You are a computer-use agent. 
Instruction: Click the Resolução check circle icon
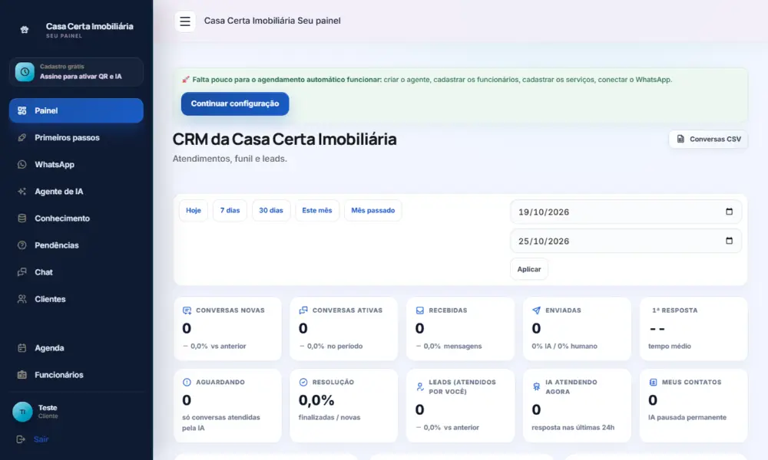(303, 383)
